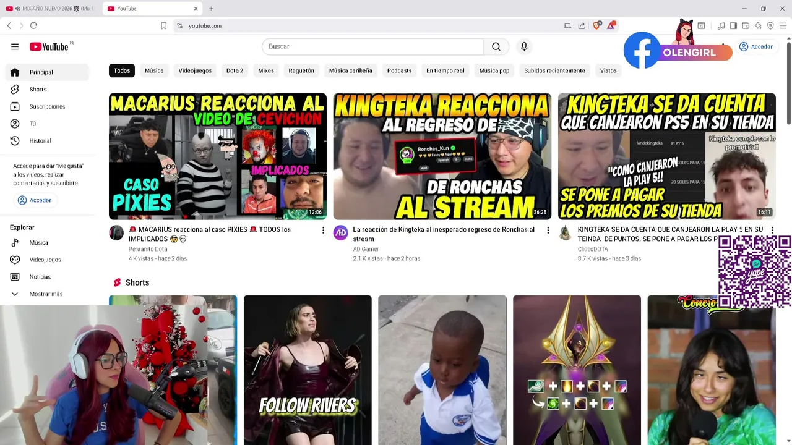This screenshot has width=792, height=445.
Task: Select the Dota 2 filter chip
Action: (x=235, y=70)
